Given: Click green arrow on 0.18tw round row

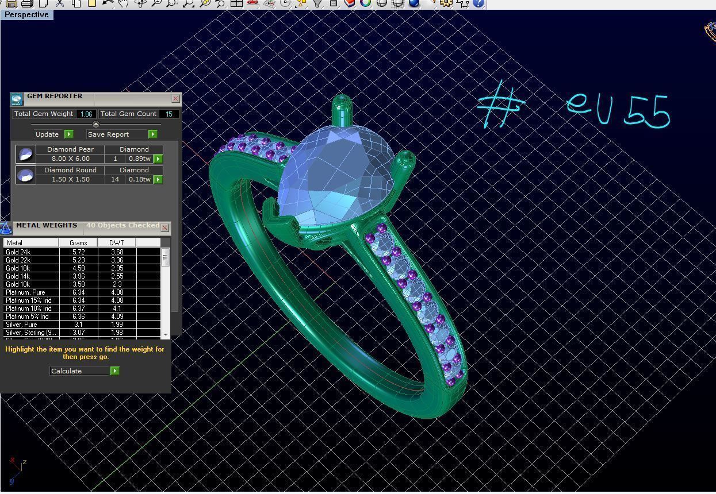Looking at the screenshot, I should 158,179.
